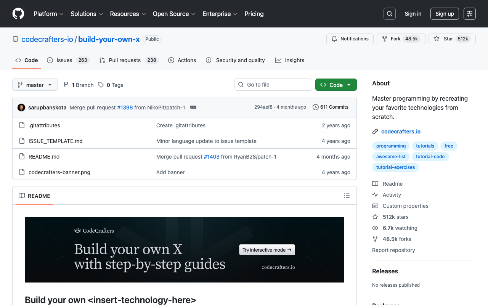Click the star icon next to 512k stars
Image resolution: width=488 pixels, height=305 pixels.
(x=375, y=217)
